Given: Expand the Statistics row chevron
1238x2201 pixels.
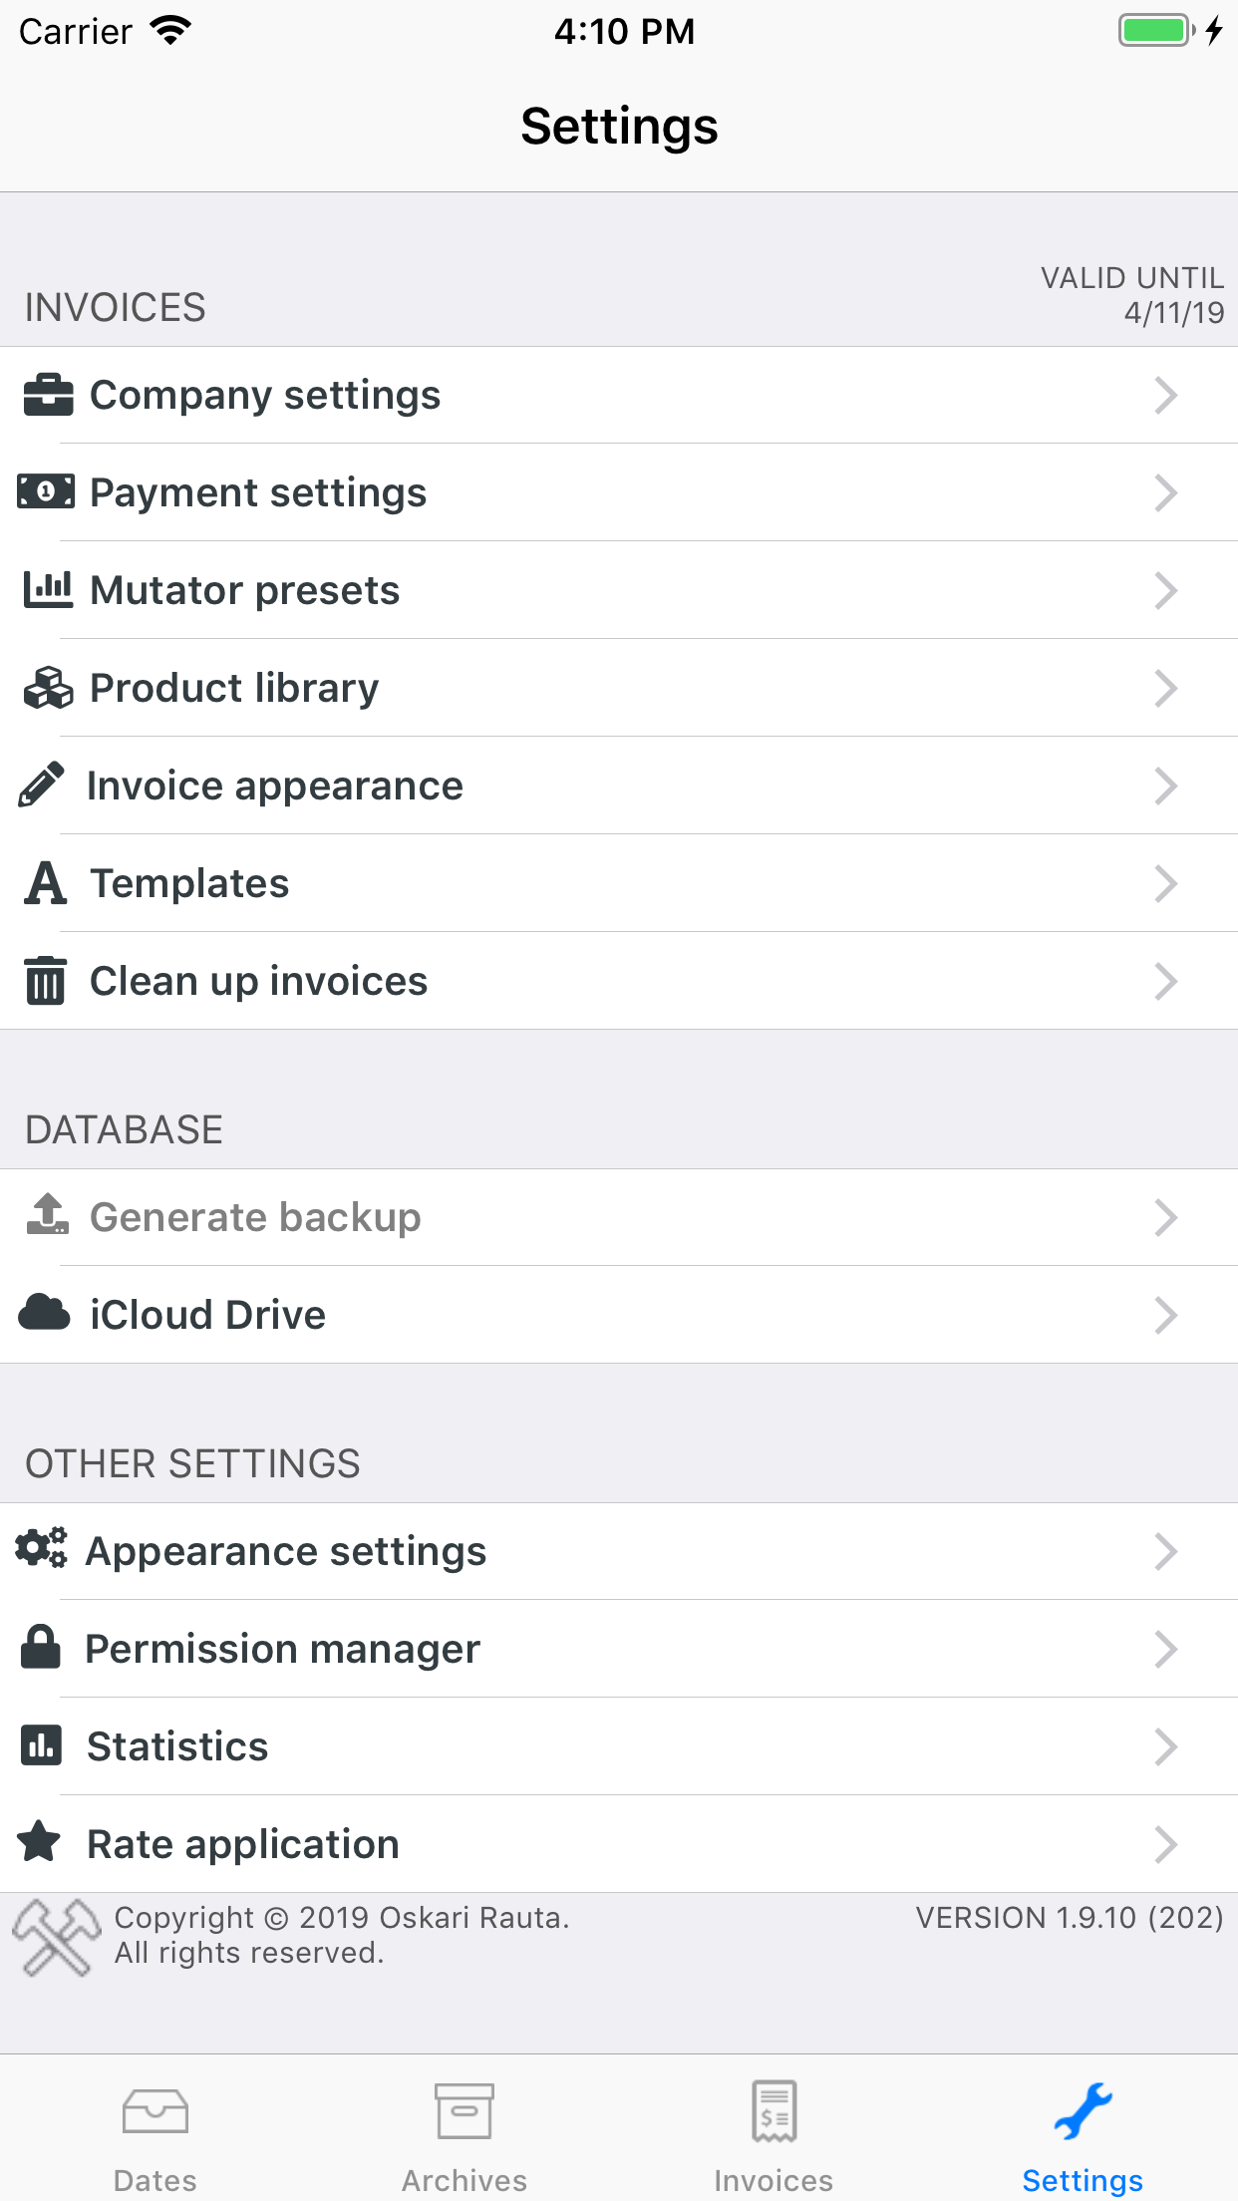Looking at the screenshot, I should click(1166, 1745).
